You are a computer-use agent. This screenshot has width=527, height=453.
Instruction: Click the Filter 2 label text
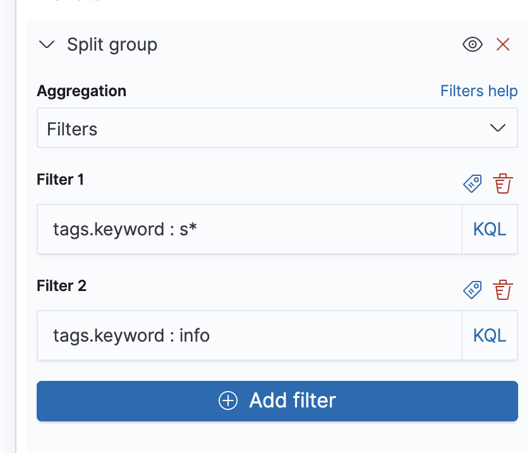[x=61, y=286]
